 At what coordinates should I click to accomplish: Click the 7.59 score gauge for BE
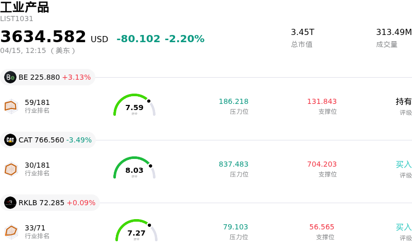(x=134, y=106)
